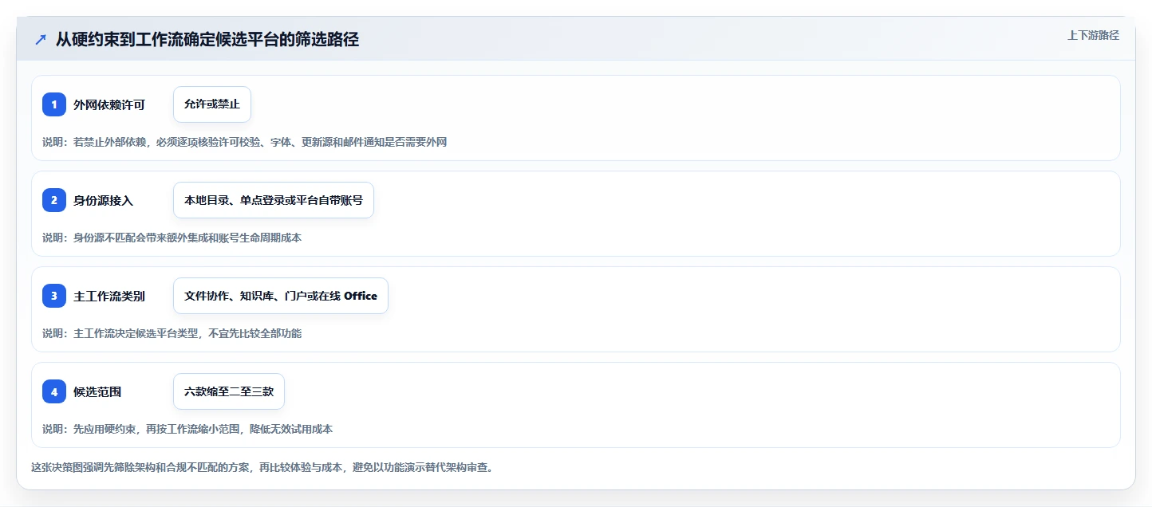This screenshot has width=1152, height=507.
Task: Click the 外网依赖许可 step label
Action: click(x=109, y=104)
